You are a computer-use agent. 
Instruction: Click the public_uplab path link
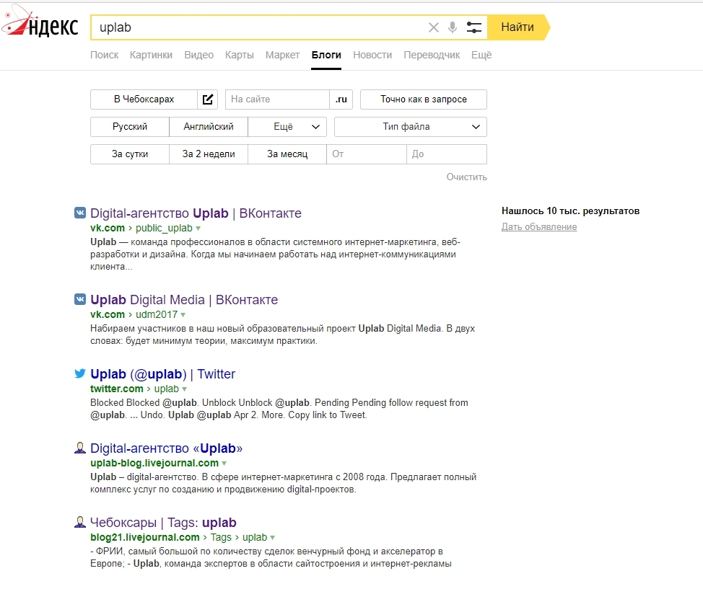pos(164,228)
